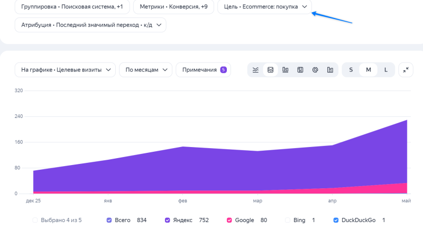Click the '160' y-axis label
The height and width of the screenshot is (229, 423).
(x=19, y=142)
